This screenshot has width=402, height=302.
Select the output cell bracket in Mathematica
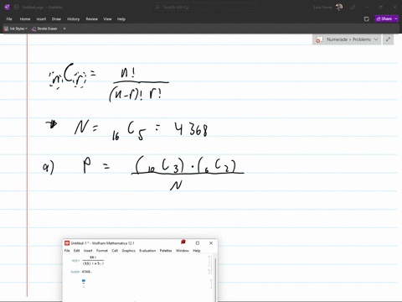click(210, 272)
